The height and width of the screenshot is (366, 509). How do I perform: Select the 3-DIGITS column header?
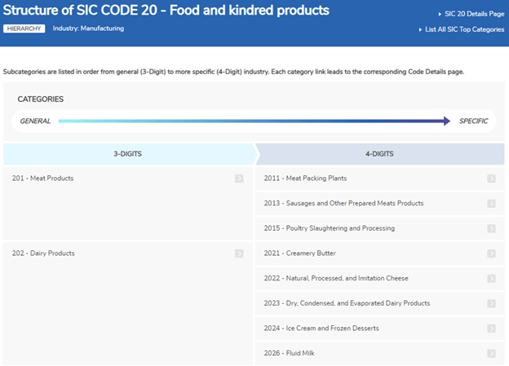pos(129,154)
